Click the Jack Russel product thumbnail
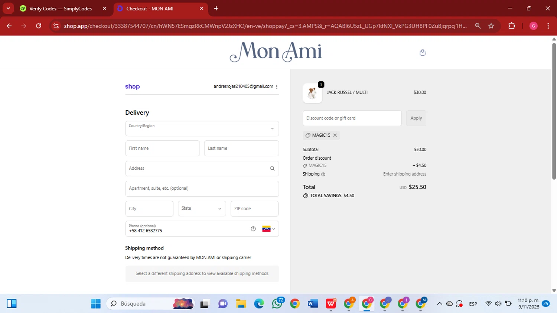Viewport: 557px width, 313px height. (x=312, y=93)
